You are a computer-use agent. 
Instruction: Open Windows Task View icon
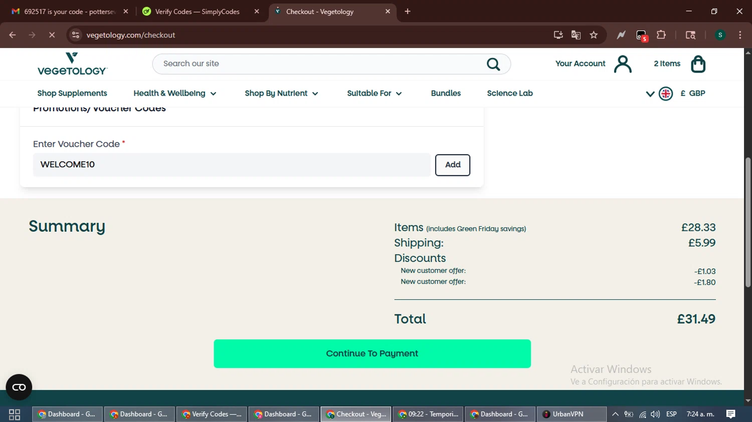click(15, 414)
